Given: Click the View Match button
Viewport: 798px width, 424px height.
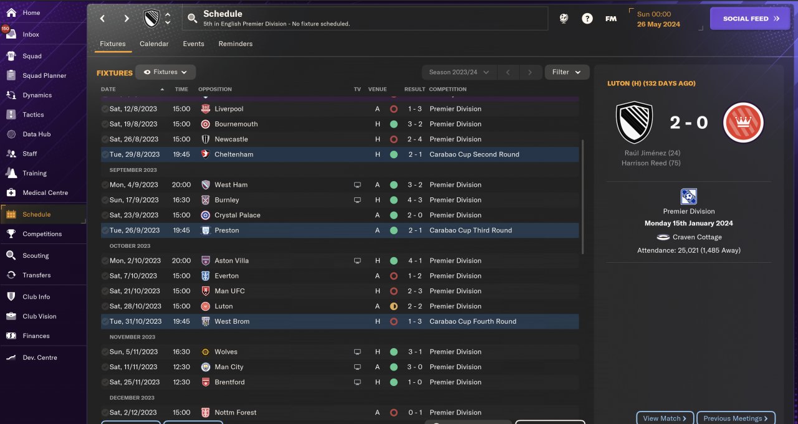Looking at the screenshot, I should point(665,418).
